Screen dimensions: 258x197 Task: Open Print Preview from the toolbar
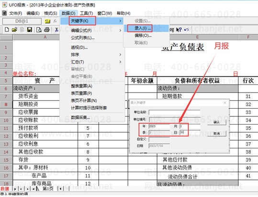39,30
